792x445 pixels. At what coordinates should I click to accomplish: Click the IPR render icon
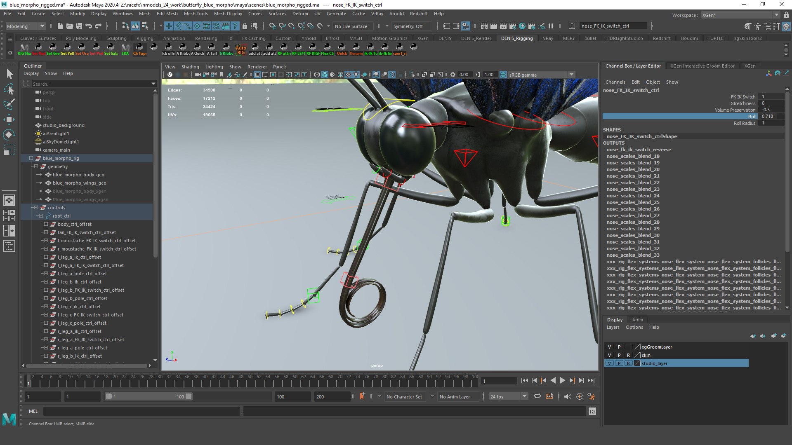[x=503, y=26]
